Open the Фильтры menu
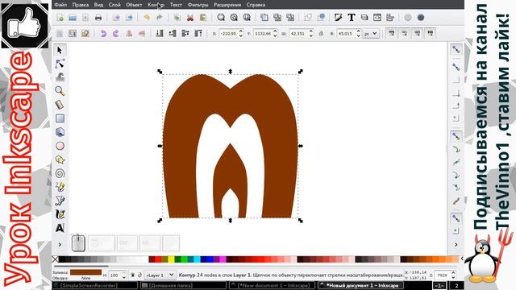The height and width of the screenshot is (290, 516). point(198,5)
